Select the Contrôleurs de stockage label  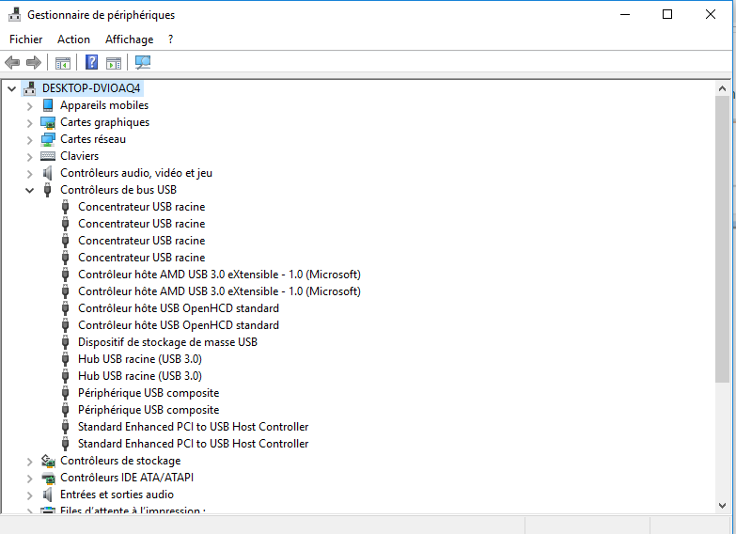coord(120,461)
